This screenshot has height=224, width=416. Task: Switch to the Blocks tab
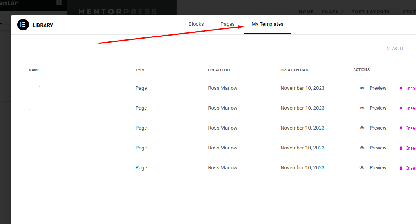(x=196, y=24)
